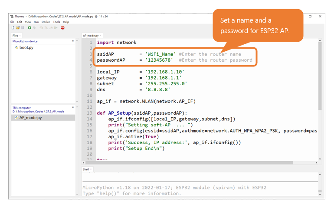Click the ap_if.active(True) line
This screenshot has width=334, height=202.
tap(133, 137)
